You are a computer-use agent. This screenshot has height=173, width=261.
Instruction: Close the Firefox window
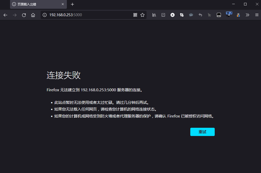coord(257,4)
